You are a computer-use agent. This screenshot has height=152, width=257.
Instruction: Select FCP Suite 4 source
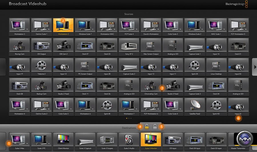click(x=129, y=27)
